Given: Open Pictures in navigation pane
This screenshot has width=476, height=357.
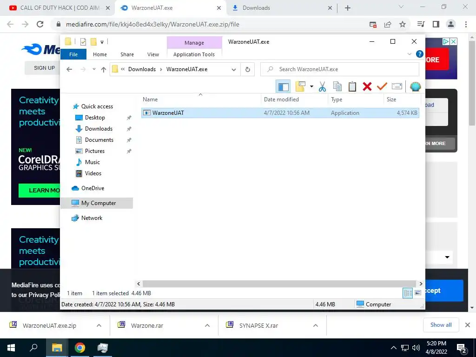Looking at the screenshot, I should tap(94, 151).
